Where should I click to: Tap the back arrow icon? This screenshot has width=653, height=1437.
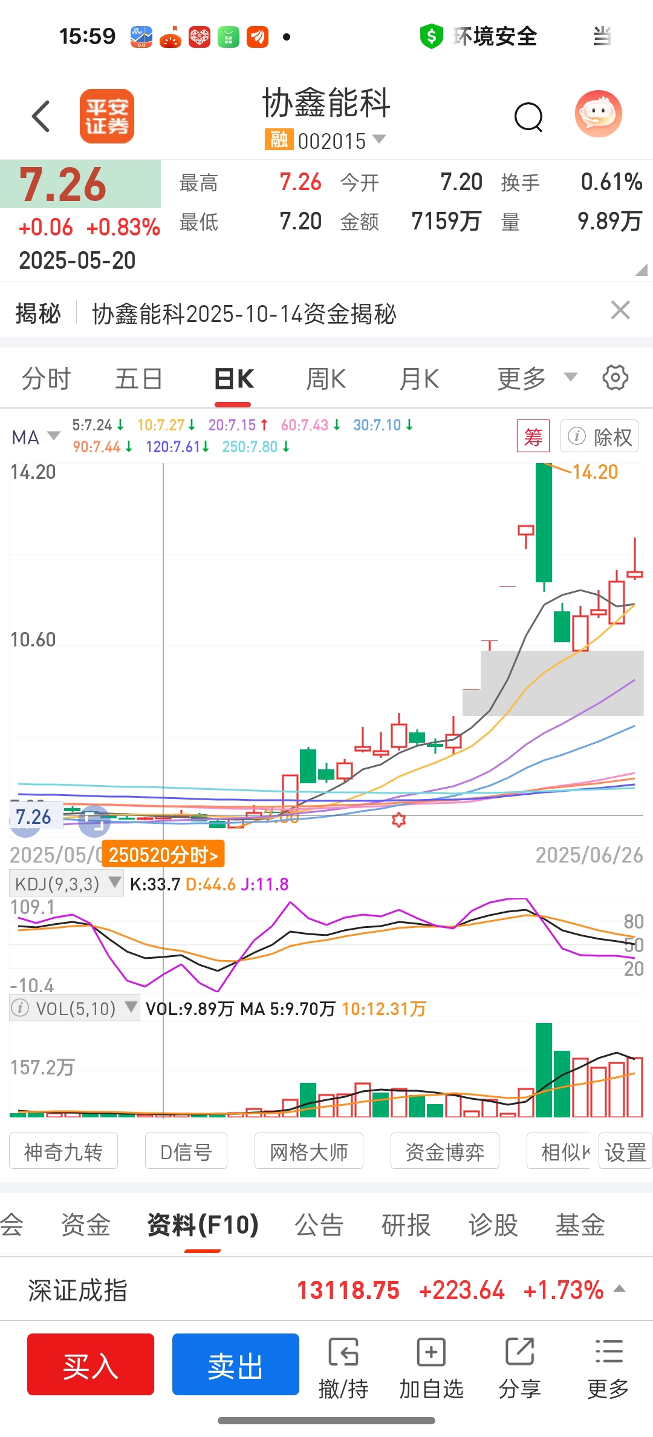41,116
